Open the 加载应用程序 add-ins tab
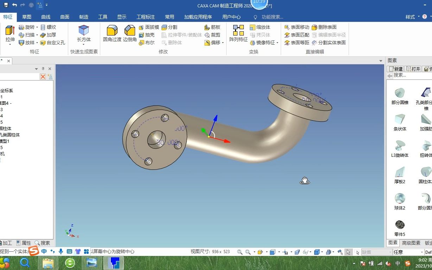This screenshot has width=432, height=270. [x=198, y=17]
